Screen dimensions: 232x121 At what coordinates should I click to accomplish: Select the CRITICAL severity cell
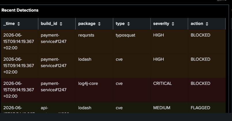(162, 83)
